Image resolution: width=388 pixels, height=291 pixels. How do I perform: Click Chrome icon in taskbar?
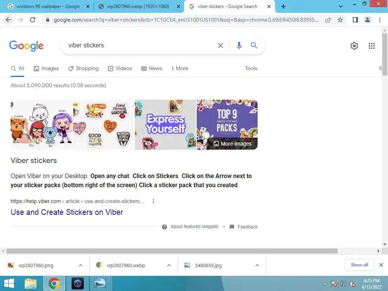coord(54,283)
